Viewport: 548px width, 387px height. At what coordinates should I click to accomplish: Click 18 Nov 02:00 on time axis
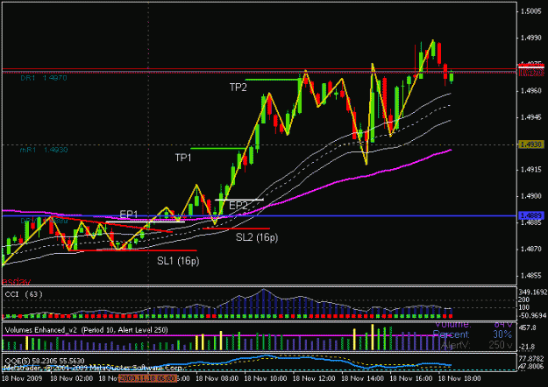[71, 378]
